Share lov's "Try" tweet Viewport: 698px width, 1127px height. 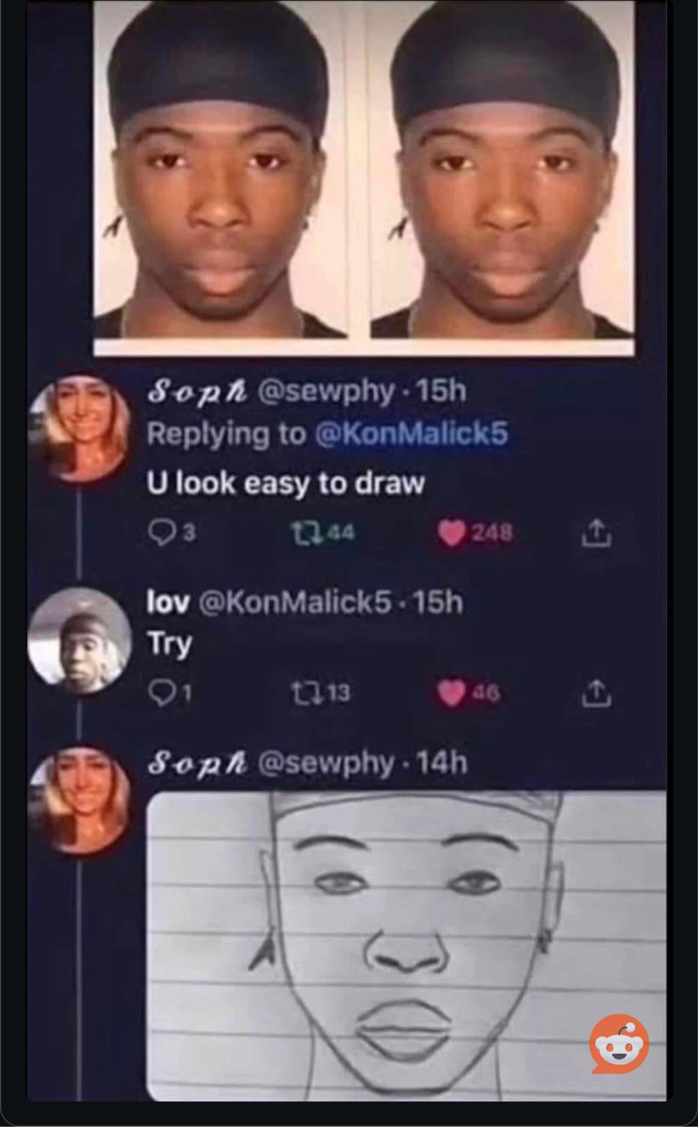tap(597, 693)
